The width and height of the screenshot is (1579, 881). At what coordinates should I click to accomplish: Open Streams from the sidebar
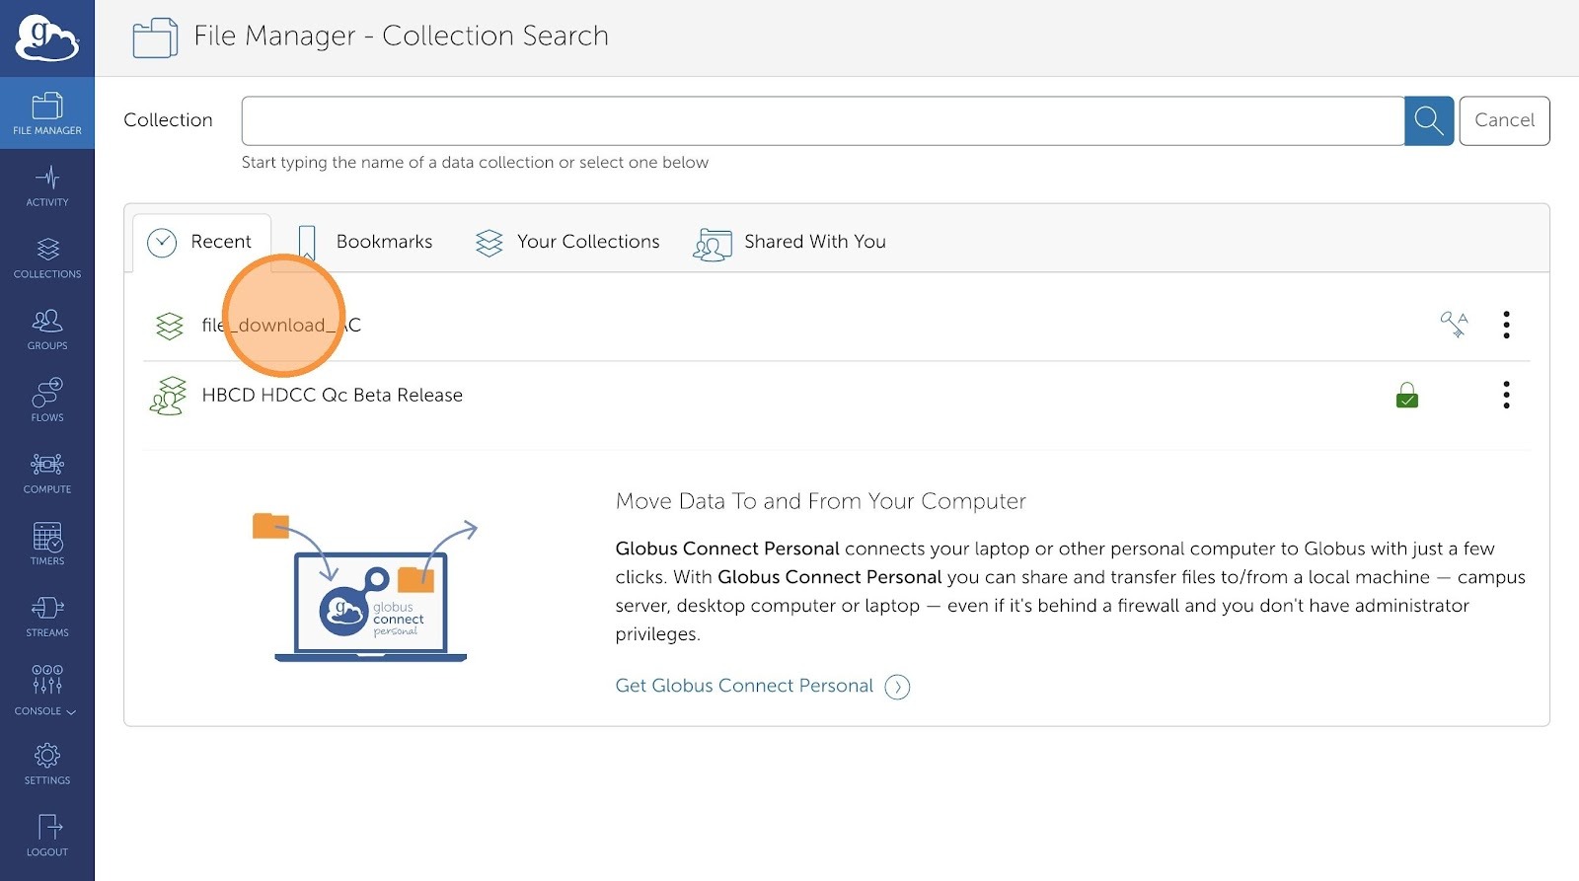pyautogui.click(x=47, y=617)
